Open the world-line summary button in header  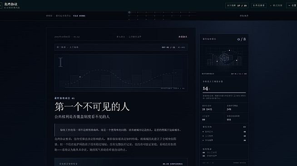point(259,5)
